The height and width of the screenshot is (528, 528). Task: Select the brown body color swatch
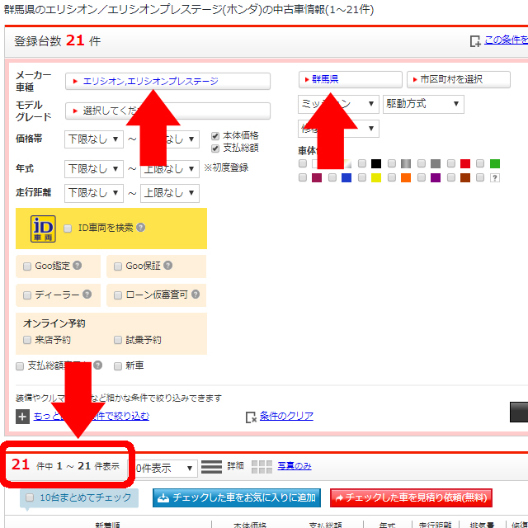click(x=465, y=178)
